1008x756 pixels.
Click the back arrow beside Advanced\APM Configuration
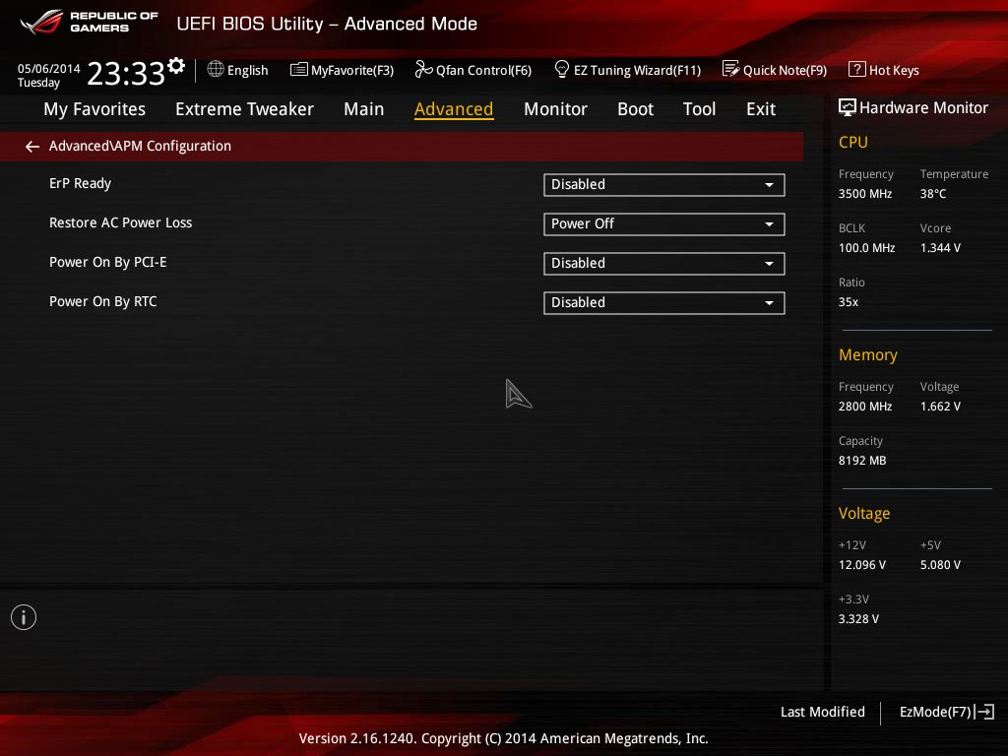[32, 148]
